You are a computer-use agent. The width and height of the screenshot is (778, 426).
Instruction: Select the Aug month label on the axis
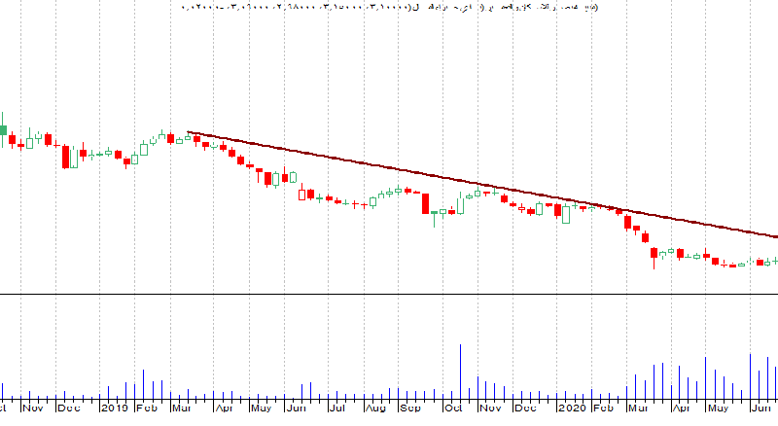tap(375, 408)
